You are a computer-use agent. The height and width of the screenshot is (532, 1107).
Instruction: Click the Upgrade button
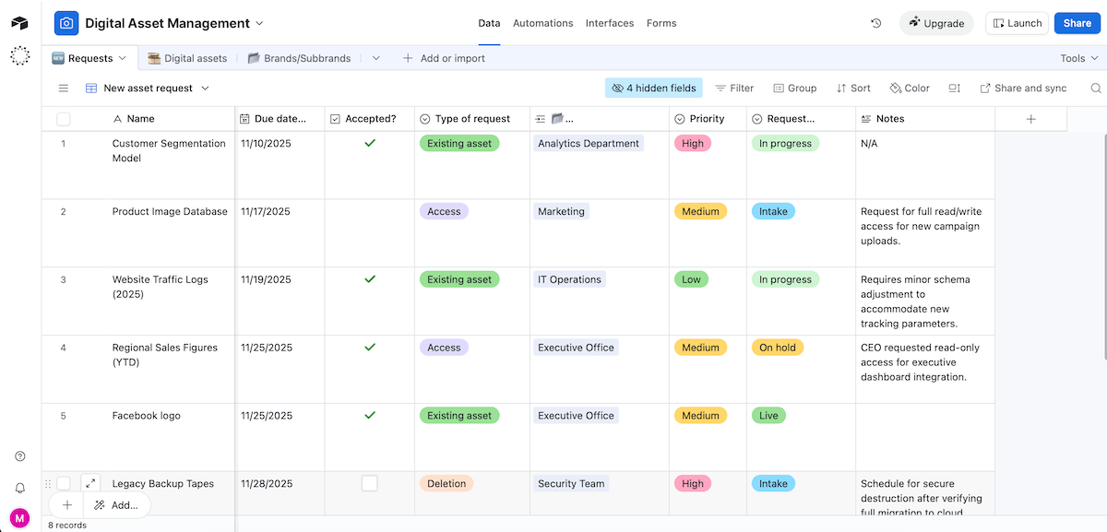point(935,22)
